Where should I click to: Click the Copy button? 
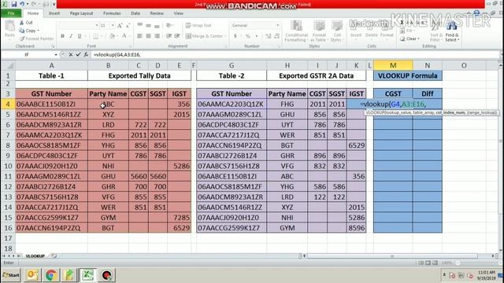coord(28,31)
